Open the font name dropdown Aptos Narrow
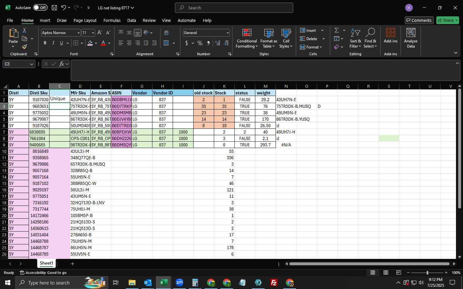This screenshot has height=289, width=463. pyautogui.click(x=78, y=33)
